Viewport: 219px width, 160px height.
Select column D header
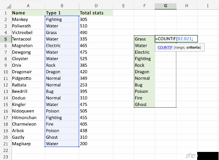tap(96, 6)
